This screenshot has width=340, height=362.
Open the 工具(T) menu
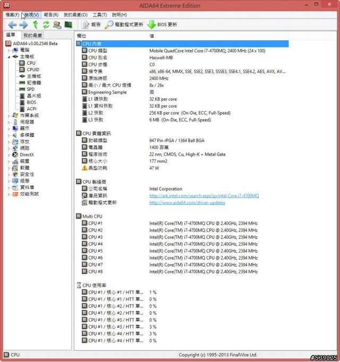[100, 15]
